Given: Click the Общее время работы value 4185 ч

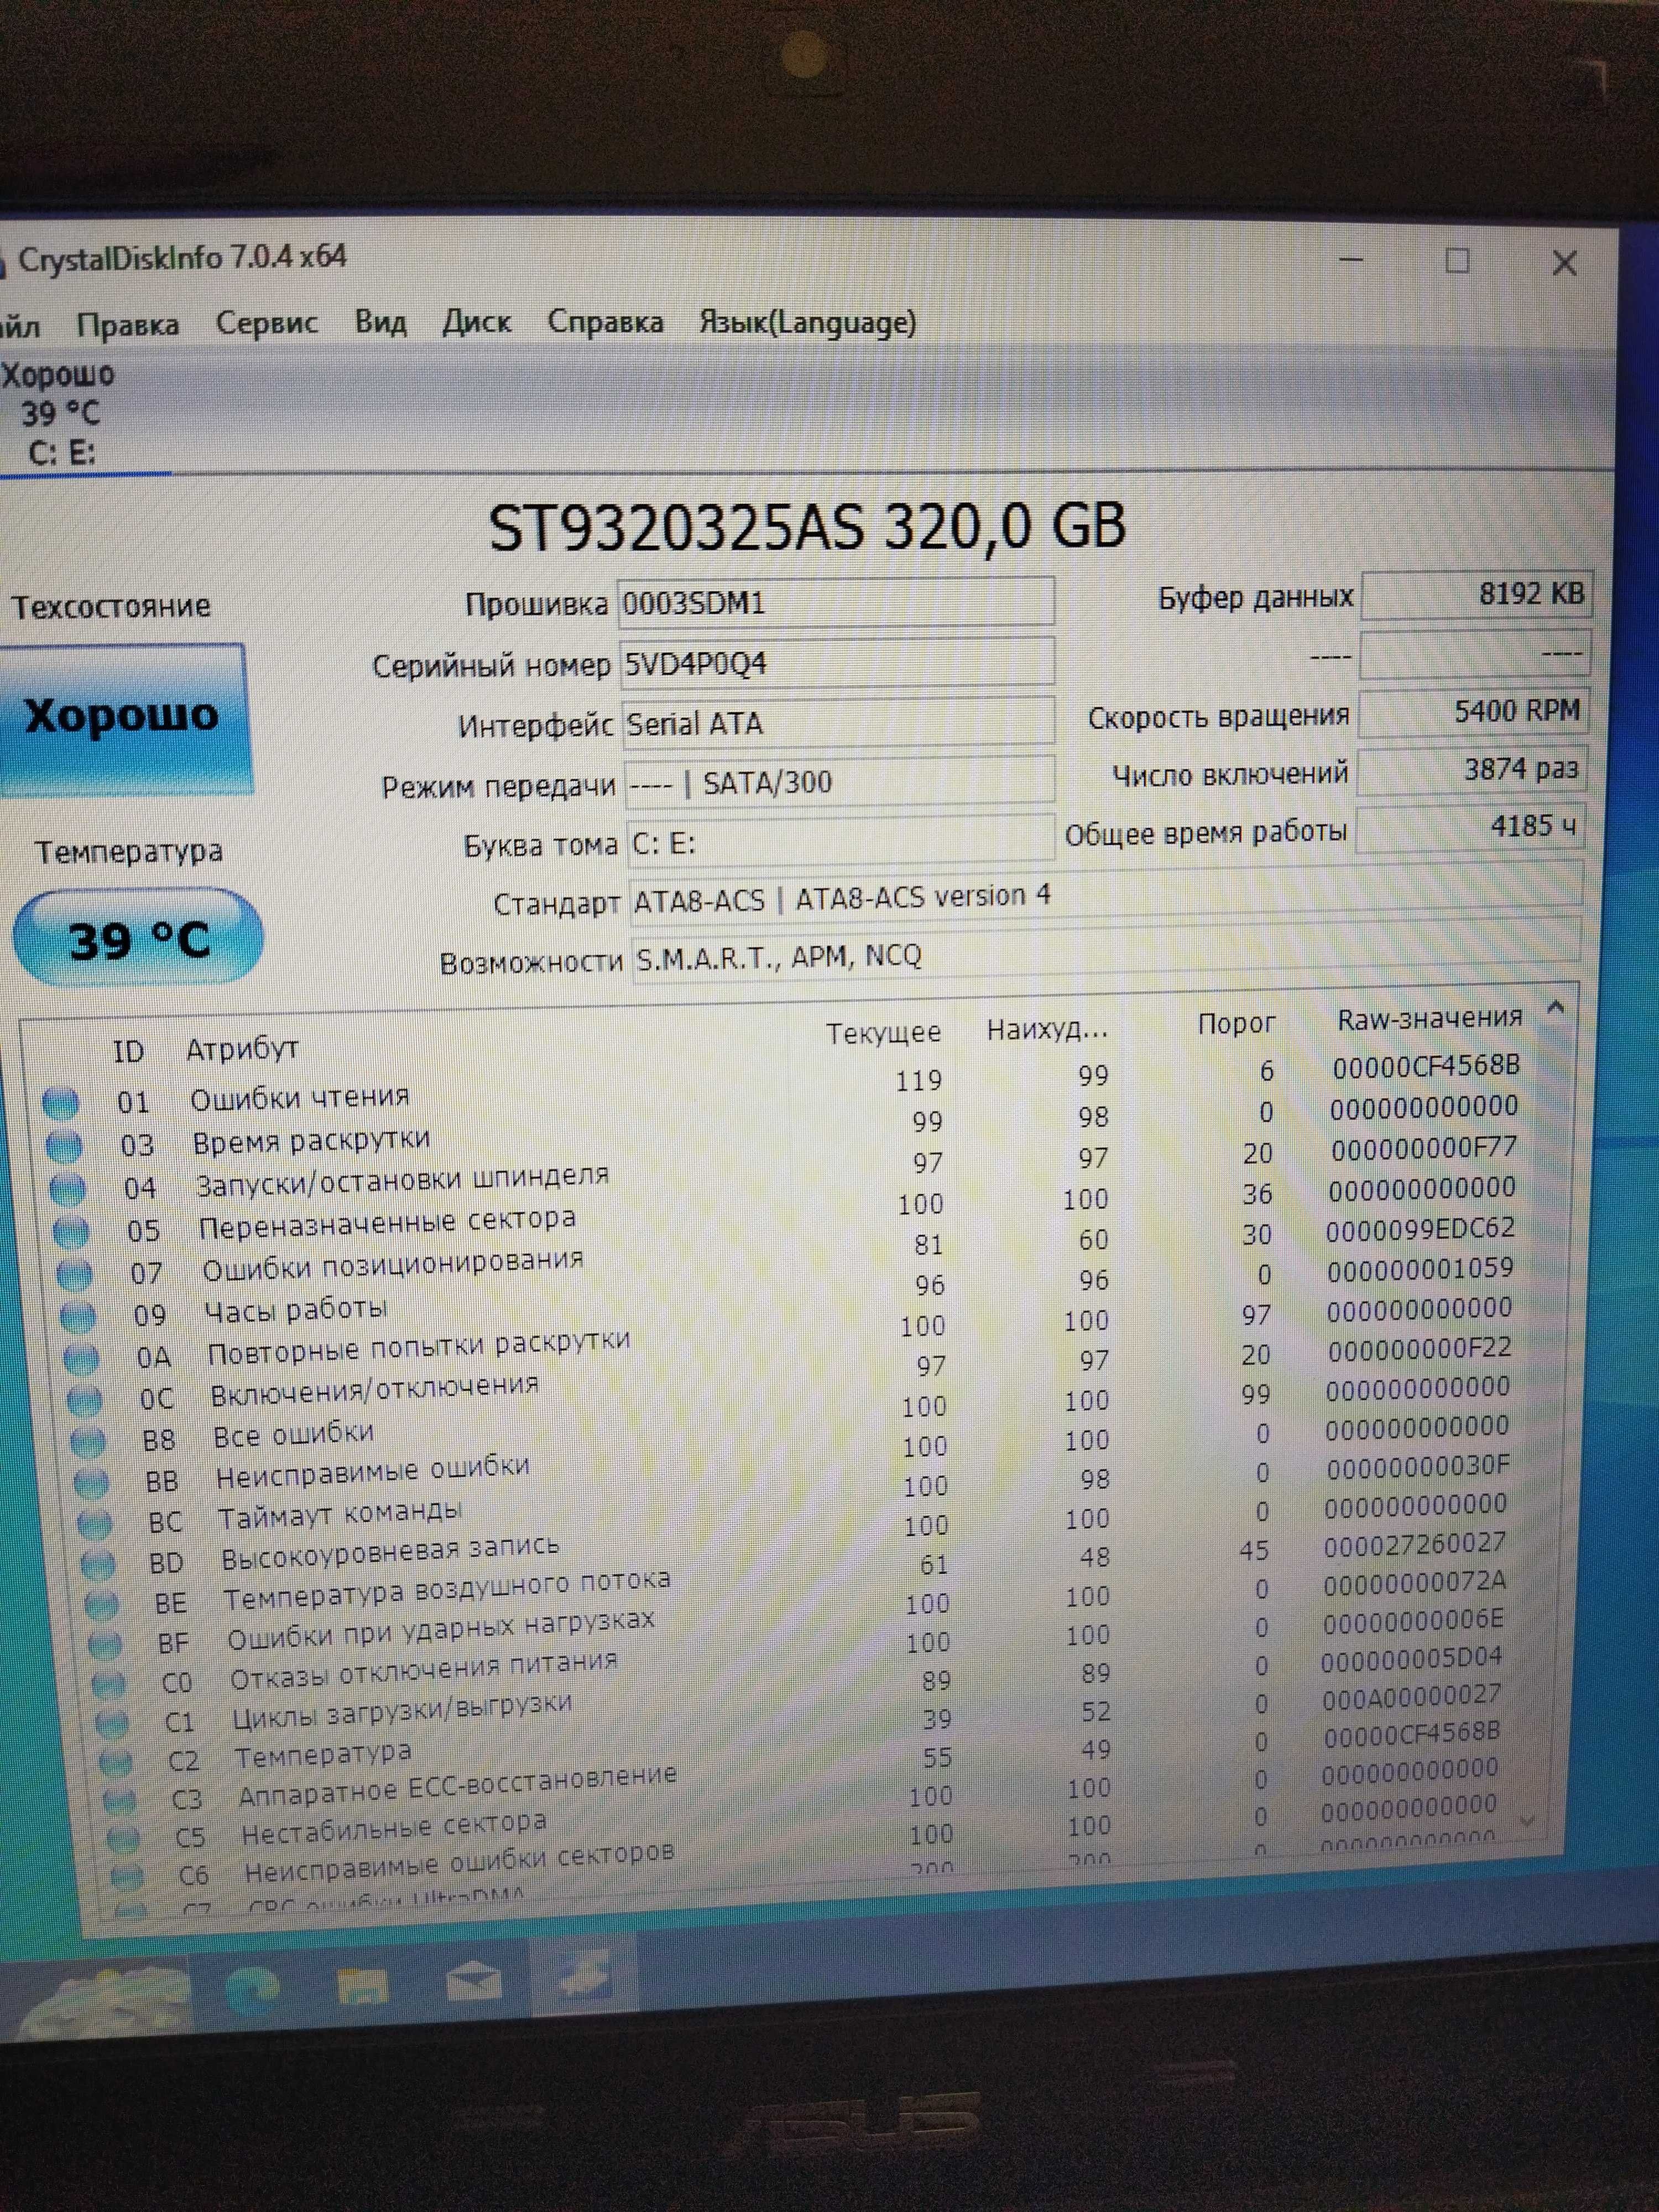Looking at the screenshot, I should [1471, 827].
